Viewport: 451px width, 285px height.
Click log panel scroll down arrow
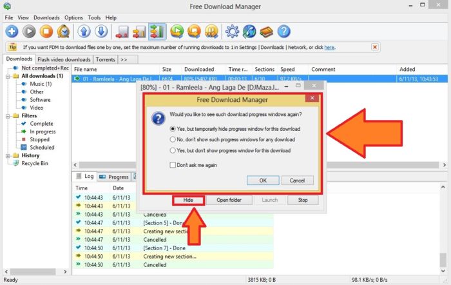pos(443,271)
